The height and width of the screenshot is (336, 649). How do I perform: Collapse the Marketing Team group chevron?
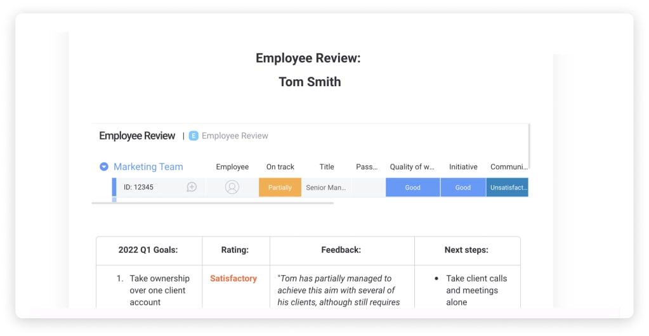[104, 167]
